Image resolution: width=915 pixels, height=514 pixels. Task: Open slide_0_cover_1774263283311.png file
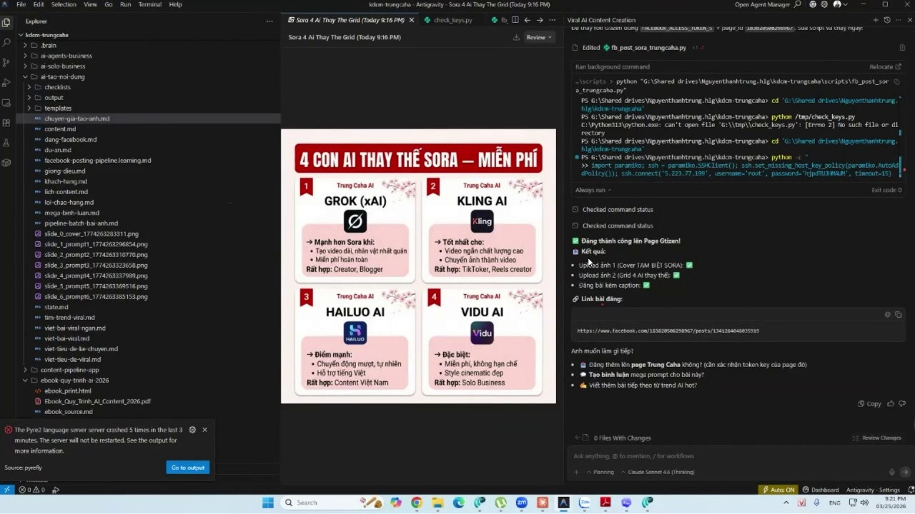click(x=91, y=233)
